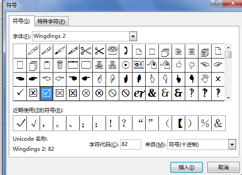This screenshot has width=242, height=175.
Task: Select the bold boxed X symbol
Action: click(x=73, y=93)
